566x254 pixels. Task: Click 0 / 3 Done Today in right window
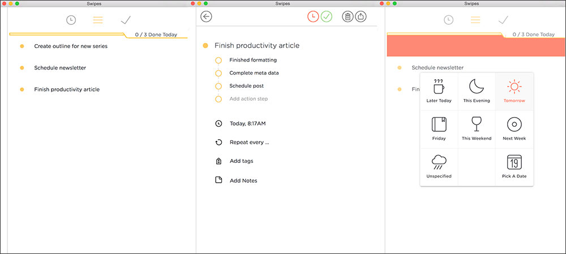click(x=534, y=35)
